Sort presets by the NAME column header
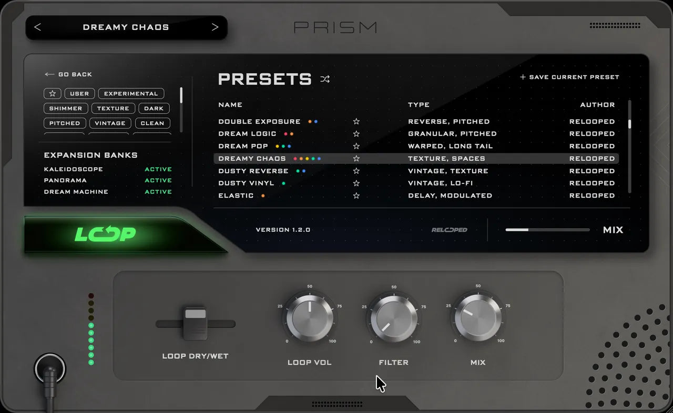The height and width of the screenshot is (413, 673). [x=230, y=105]
